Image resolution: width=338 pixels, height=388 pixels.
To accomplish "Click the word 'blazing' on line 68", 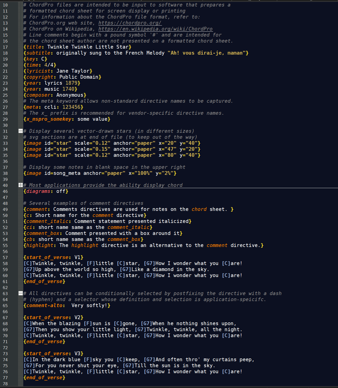I will click(70, 323).
